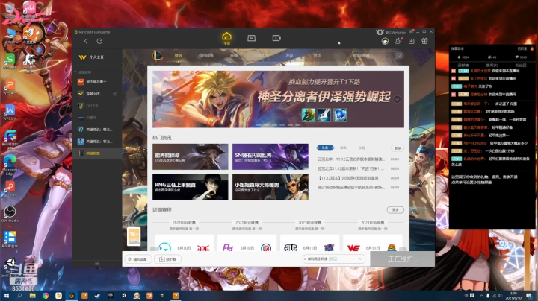
Task: Expand the server selection dropdown
Action: pos(333,259)
